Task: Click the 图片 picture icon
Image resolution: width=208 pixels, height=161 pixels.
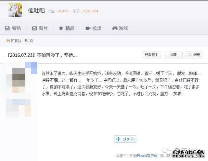Action: 34,29
